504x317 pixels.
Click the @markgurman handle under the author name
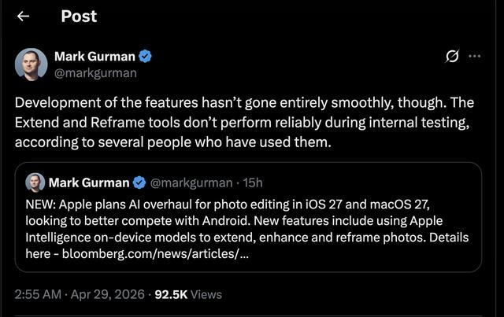[95, 72]
